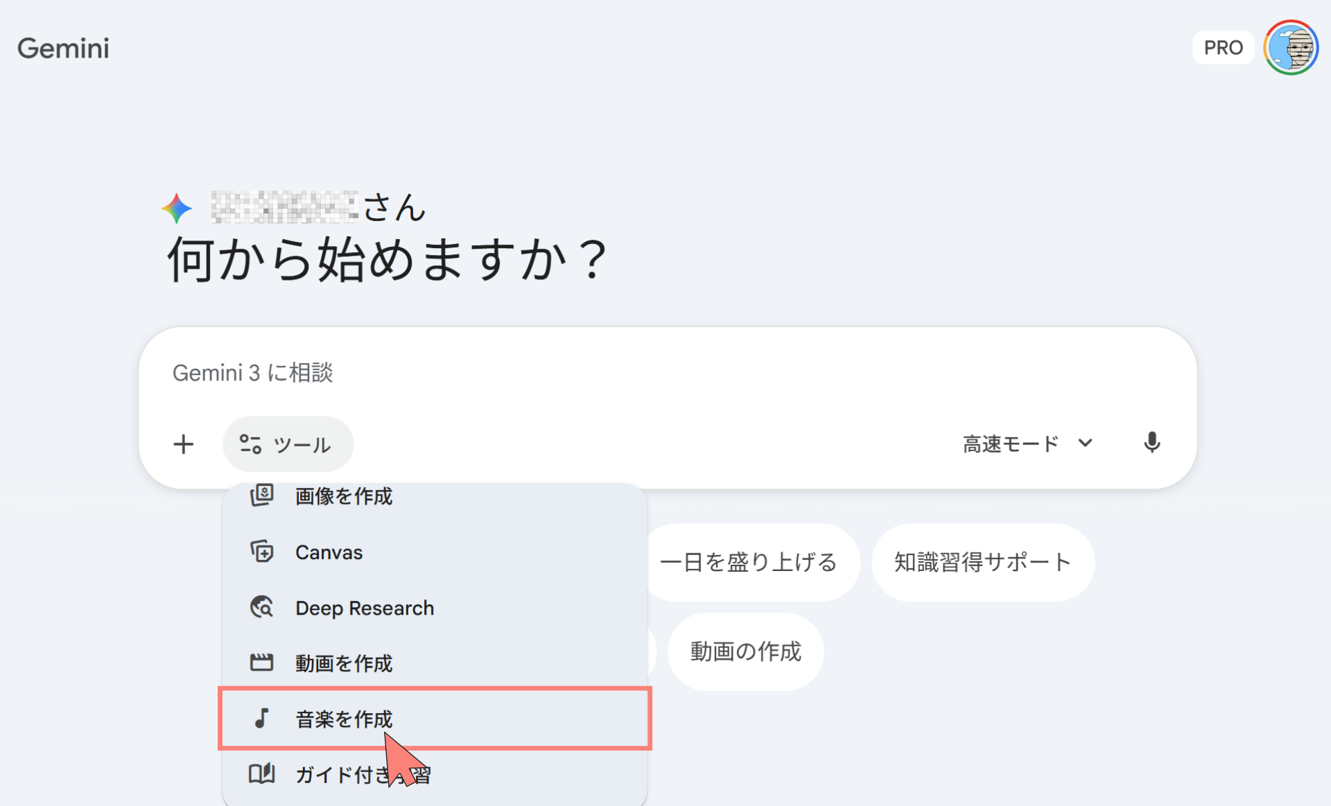1331x806 pixels.
Task: Click the microphone voice input icon
Action: click(1151, 443)
